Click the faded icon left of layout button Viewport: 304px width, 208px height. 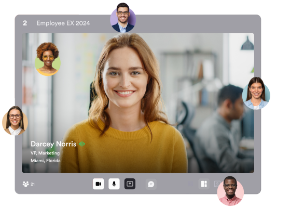coord(191,184)
